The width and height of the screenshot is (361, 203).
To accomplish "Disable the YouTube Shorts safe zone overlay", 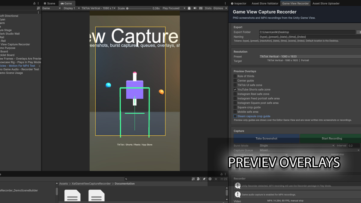I will (235, 90).
